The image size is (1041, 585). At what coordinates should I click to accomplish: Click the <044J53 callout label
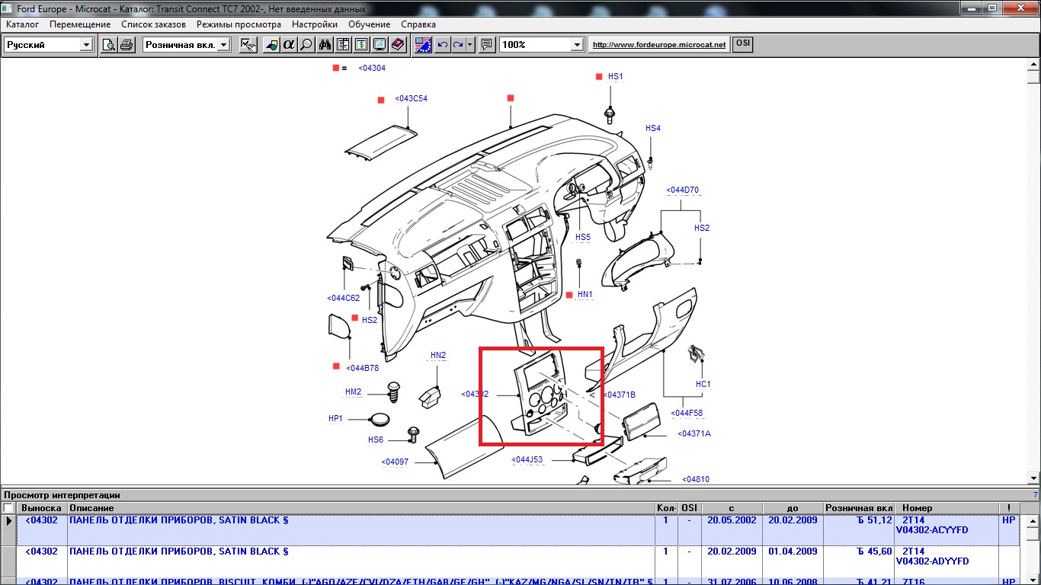(527, 459)
